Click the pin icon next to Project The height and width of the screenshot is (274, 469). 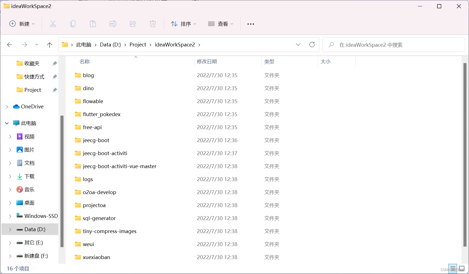pyautogui.click(x=55, y=90)
